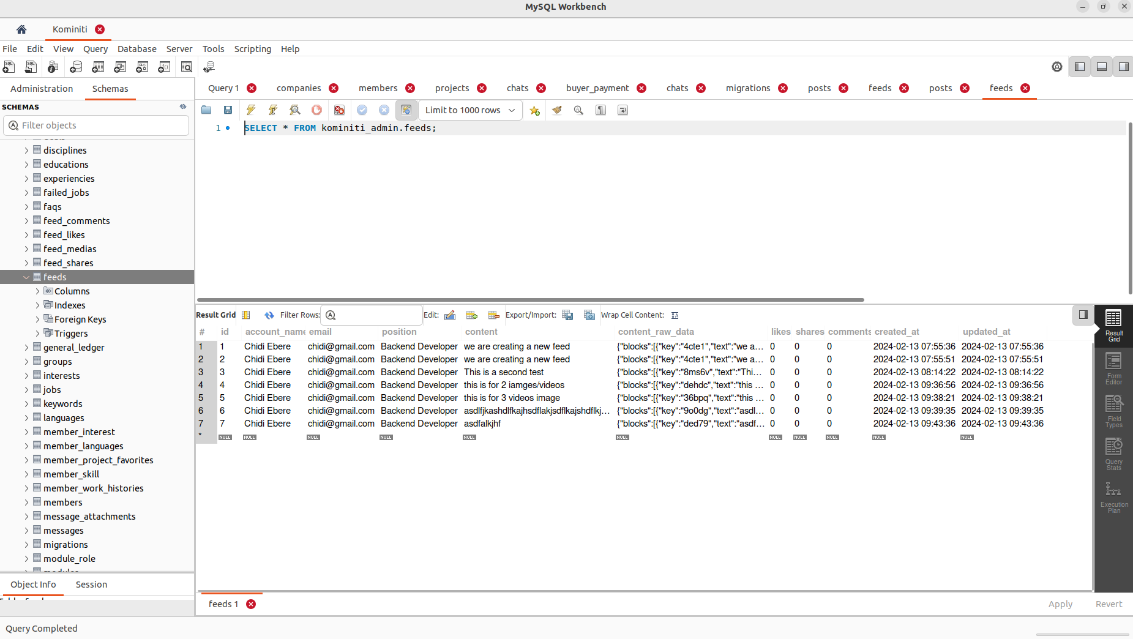Viewport: 1133px width, 639px height.
Task: Execute the query with the lightning bolt icon
Action: (x=250, y=110)
